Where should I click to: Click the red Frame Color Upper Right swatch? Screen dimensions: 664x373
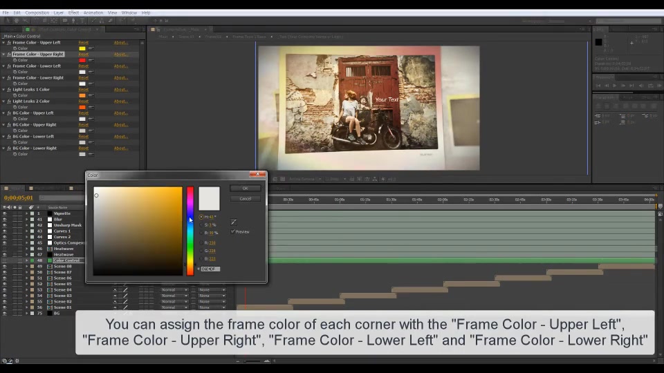click(82, 60)
